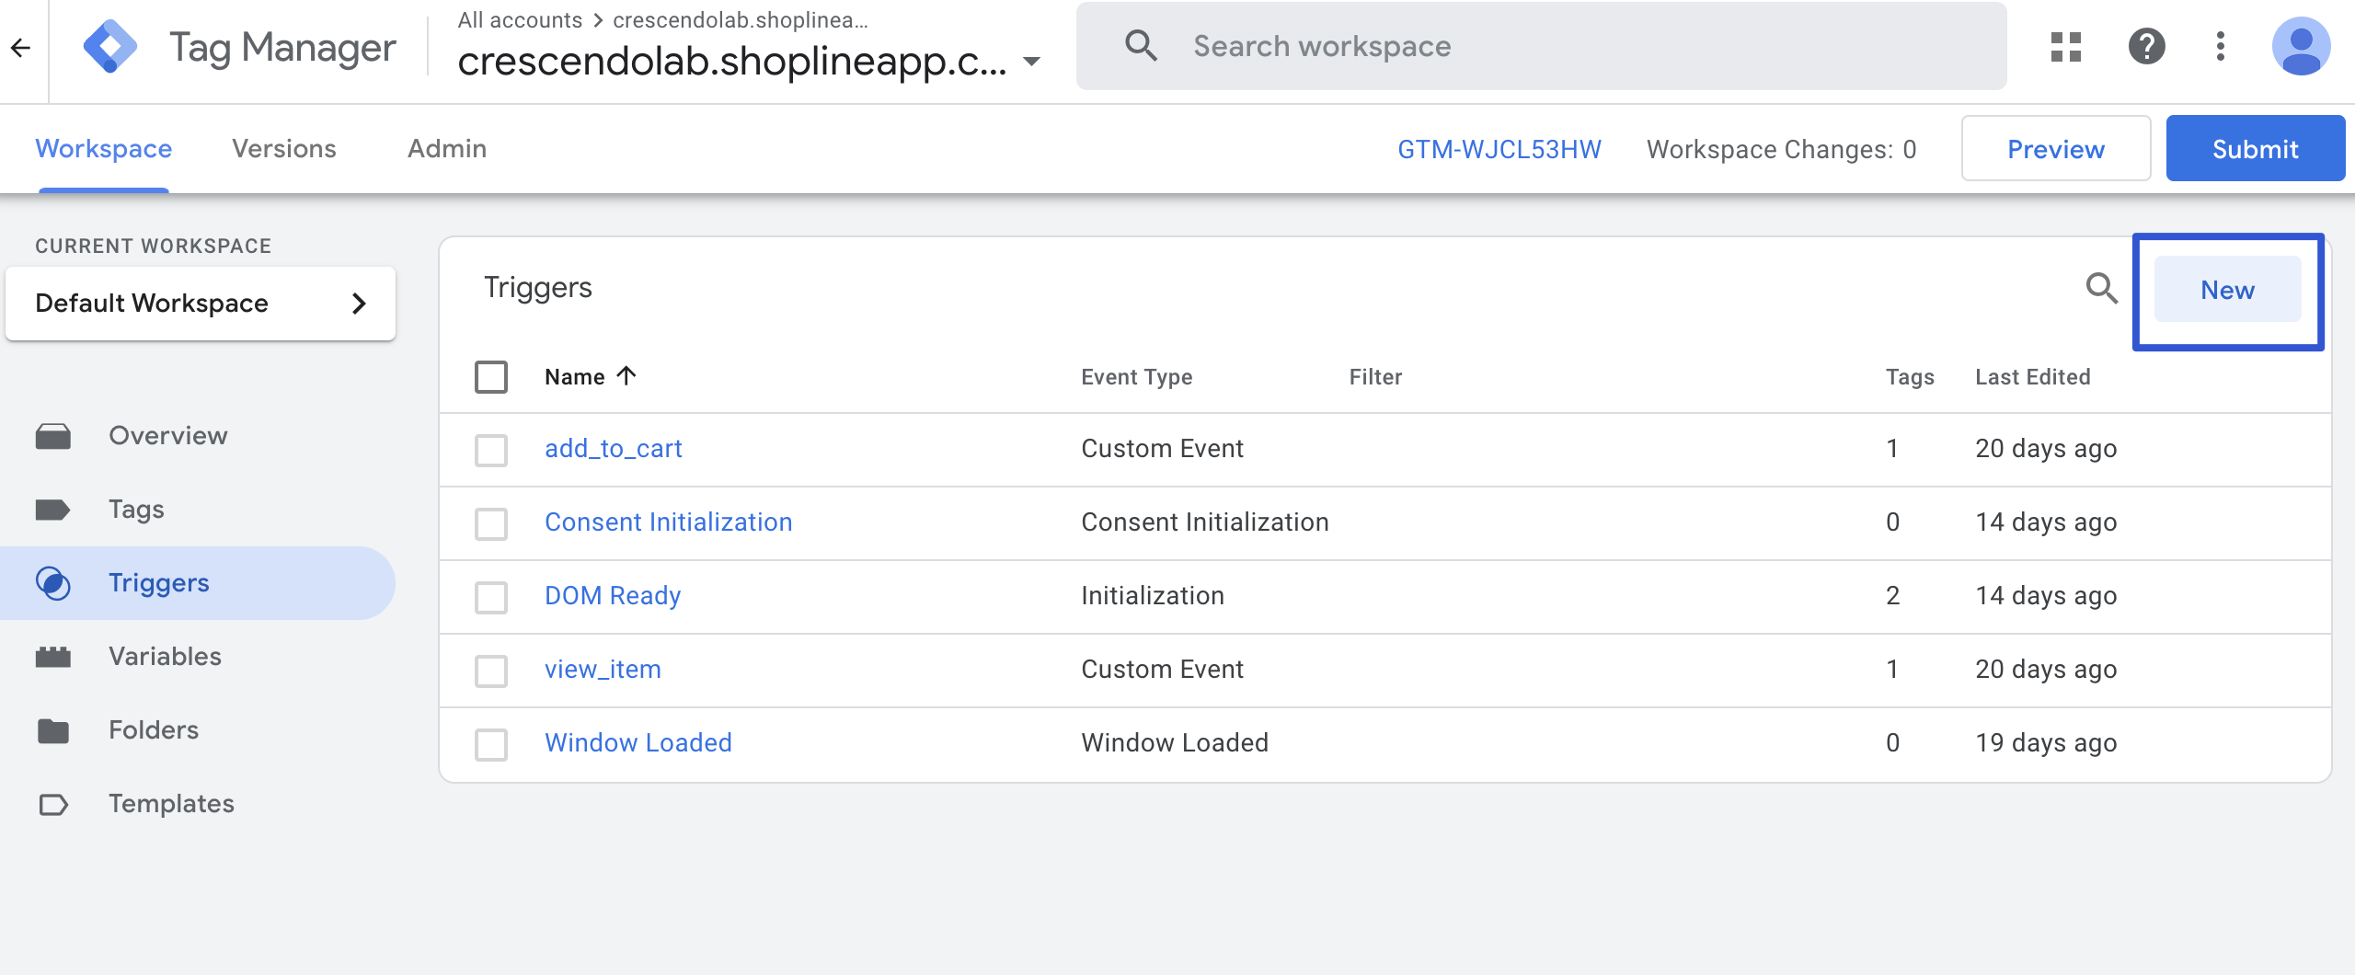Viewport: 2355px width, 975px height.
Task: Click the back arrow icon
Action: [21, 47]
